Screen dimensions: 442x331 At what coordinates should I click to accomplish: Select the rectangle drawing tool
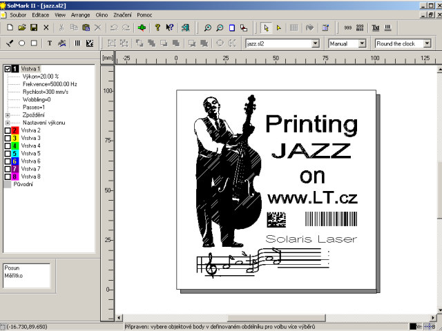34,43
